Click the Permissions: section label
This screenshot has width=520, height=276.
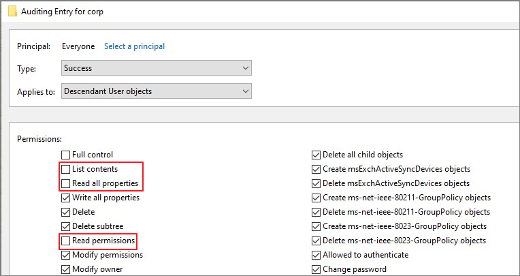coord(39,139)
